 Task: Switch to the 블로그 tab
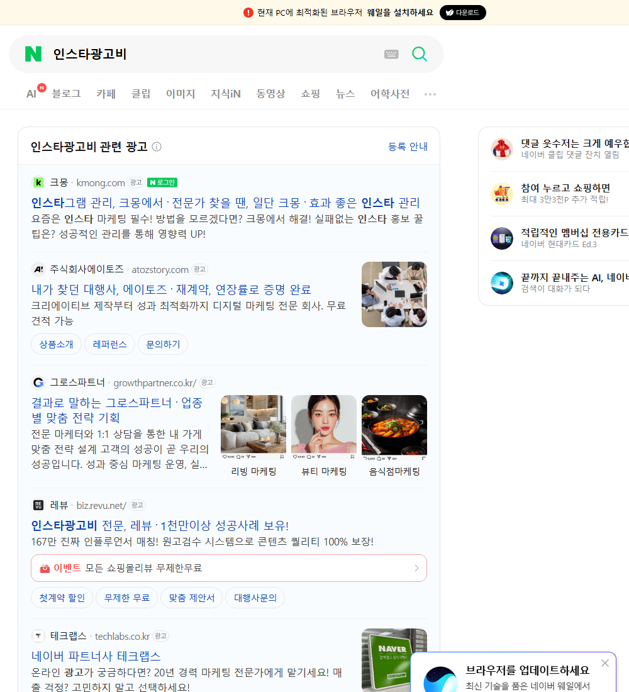point(66,94)
